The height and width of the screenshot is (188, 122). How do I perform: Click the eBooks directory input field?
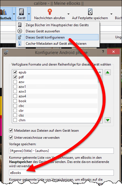pyautogui.click(x=61, y=173)
